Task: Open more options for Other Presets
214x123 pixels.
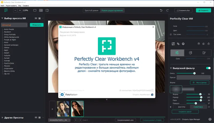Action: [x=43, y=117]
